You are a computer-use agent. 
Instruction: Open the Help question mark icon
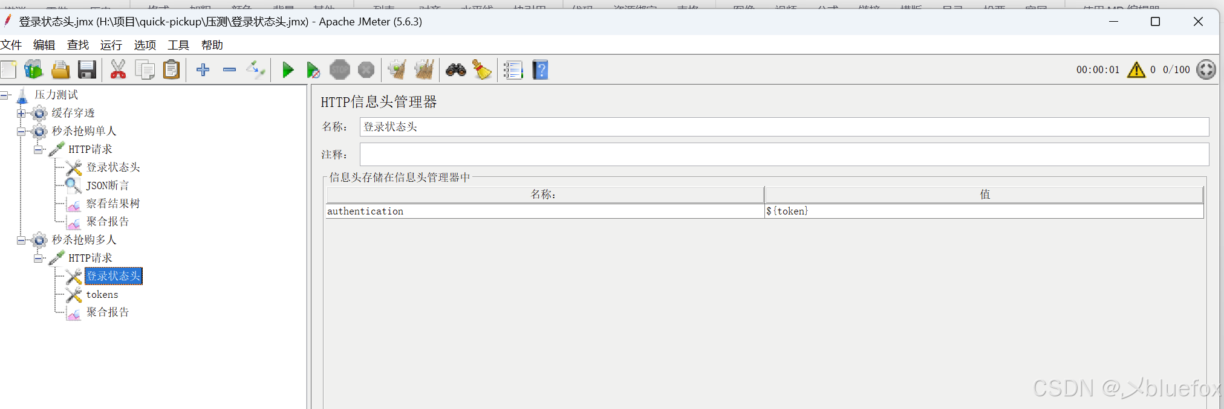(540, 70)
